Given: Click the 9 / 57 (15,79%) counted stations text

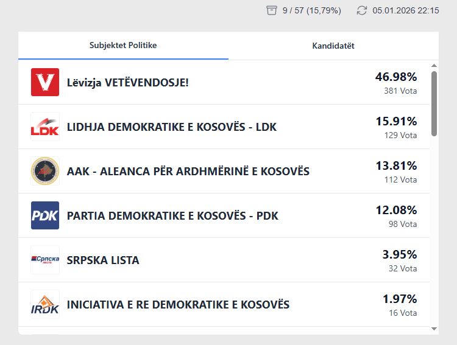Looking at the screenshot, I should pyautogui.click(x=311, y=10).
